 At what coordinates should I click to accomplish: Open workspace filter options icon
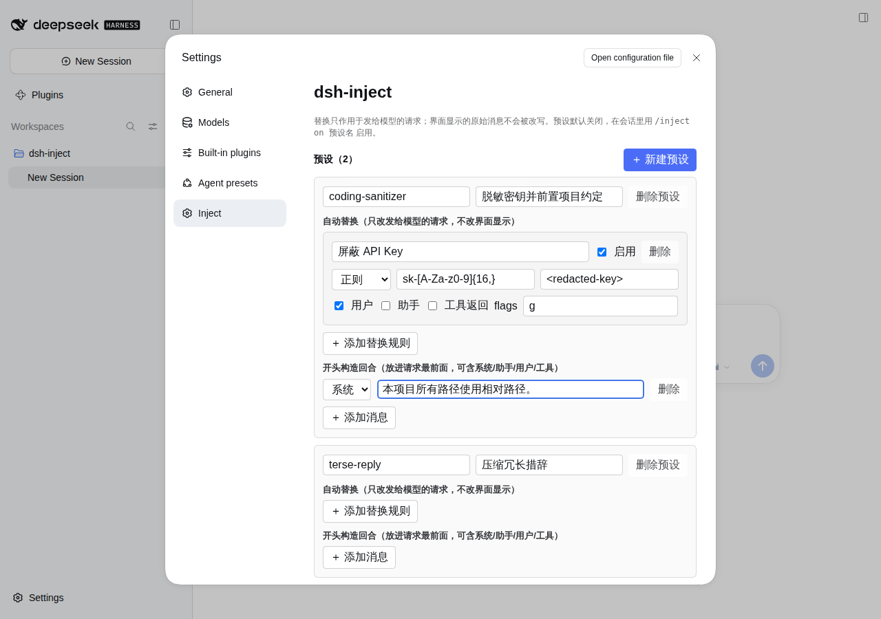(153, 127)
